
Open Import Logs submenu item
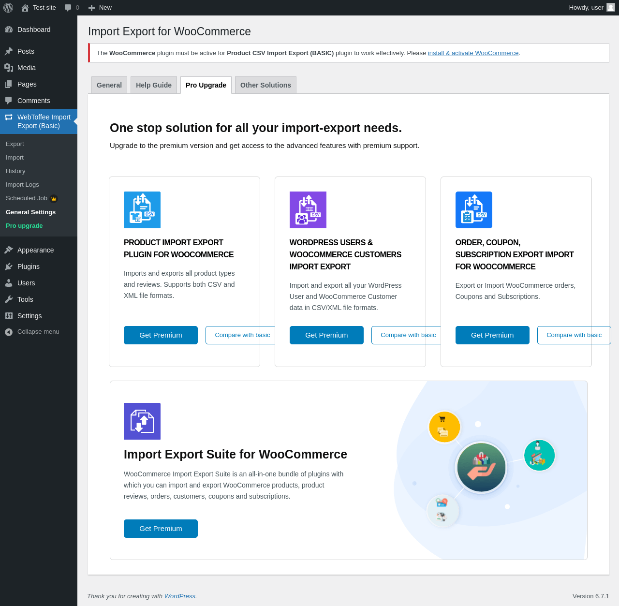point(39,185)
